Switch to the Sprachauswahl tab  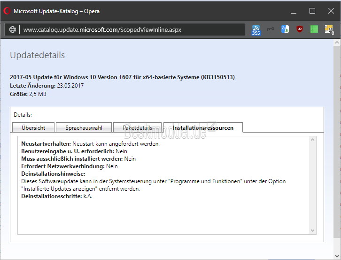tap(84, 127)
